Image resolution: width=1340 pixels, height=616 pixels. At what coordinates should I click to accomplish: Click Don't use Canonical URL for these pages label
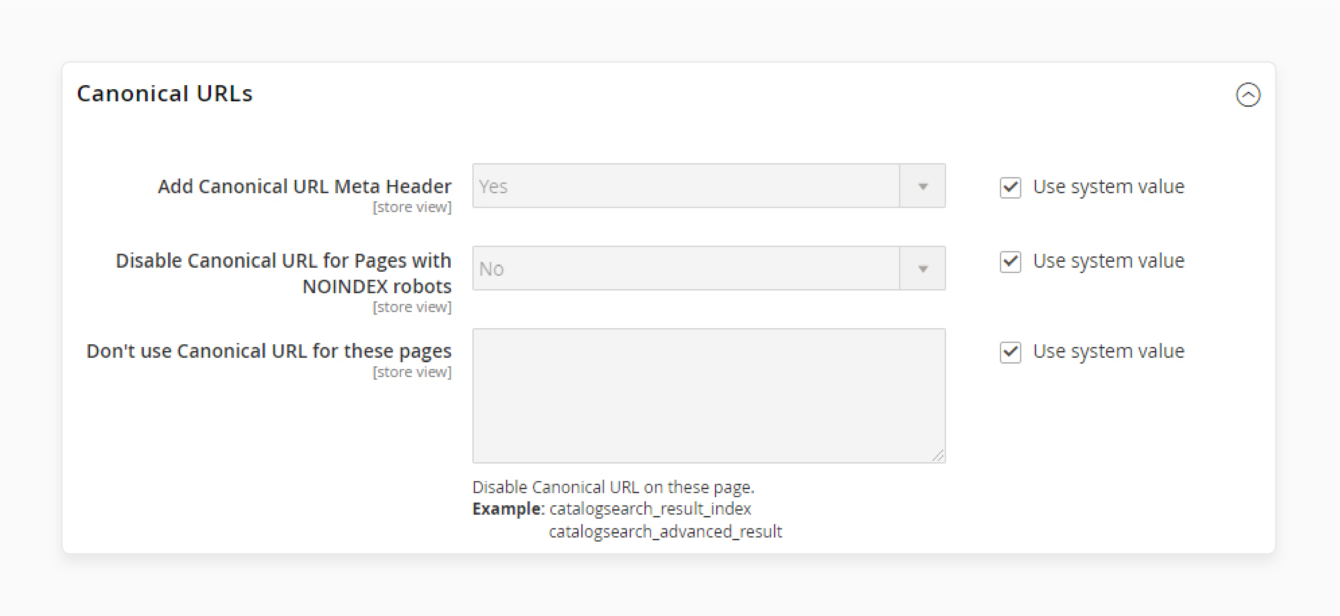pyautogui.click(x=269, y=351)
